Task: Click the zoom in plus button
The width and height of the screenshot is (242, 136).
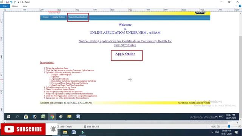Action: [x=240, y=127]
